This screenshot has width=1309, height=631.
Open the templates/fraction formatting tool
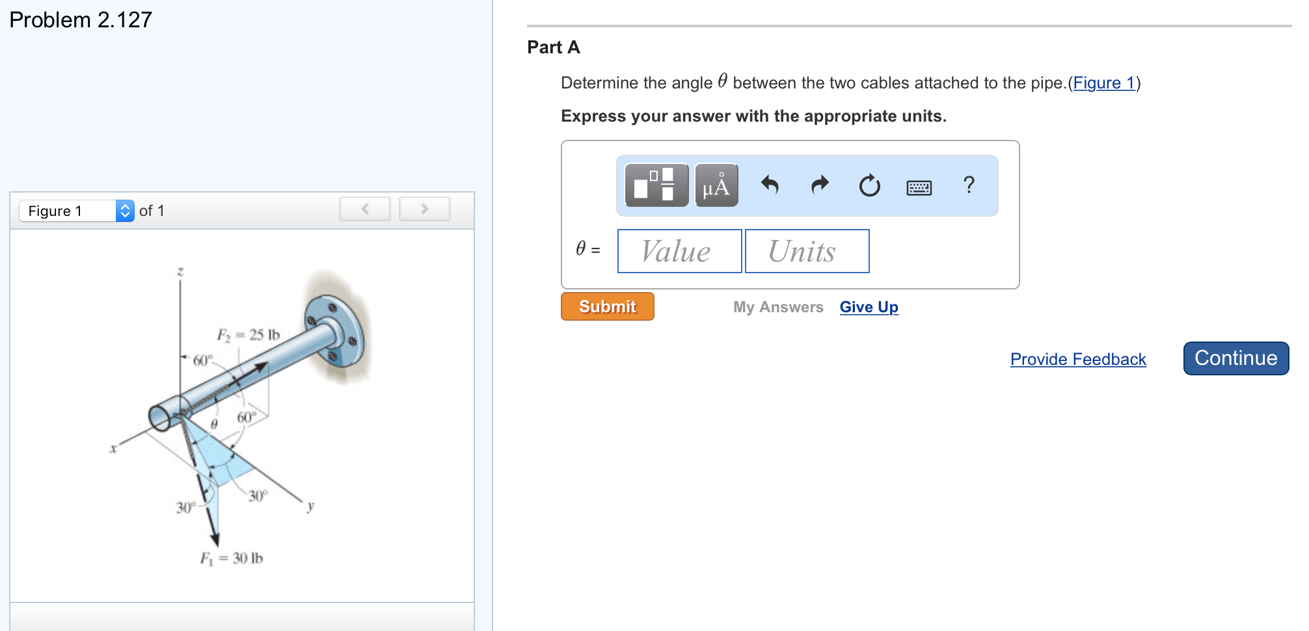(x=656, y=185)
